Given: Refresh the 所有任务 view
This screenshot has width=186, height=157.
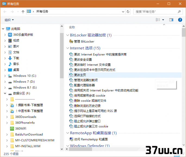Looking at the screenshot, I should point(128,12).
